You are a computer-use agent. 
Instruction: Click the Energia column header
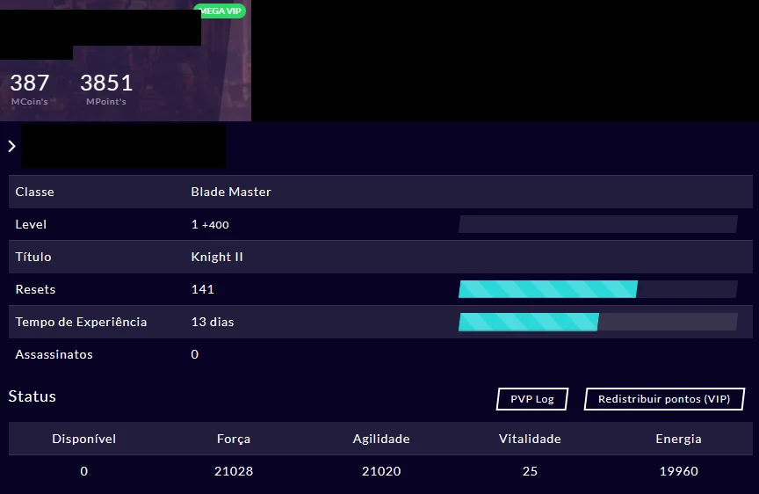click(678, 439)
